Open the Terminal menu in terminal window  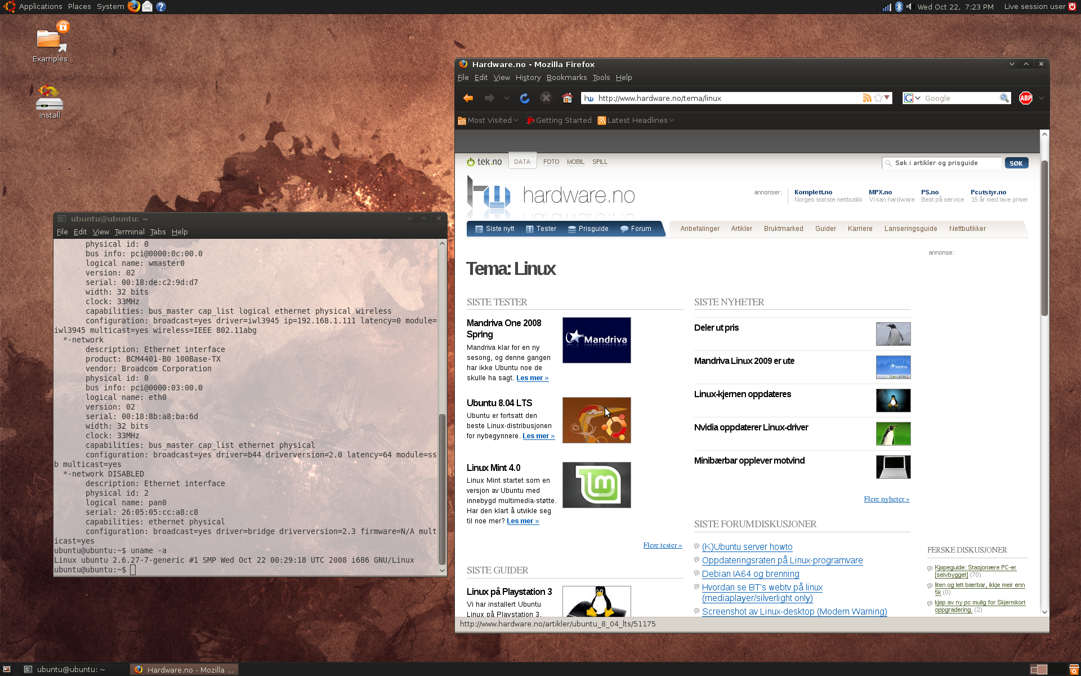click(129, 232)
